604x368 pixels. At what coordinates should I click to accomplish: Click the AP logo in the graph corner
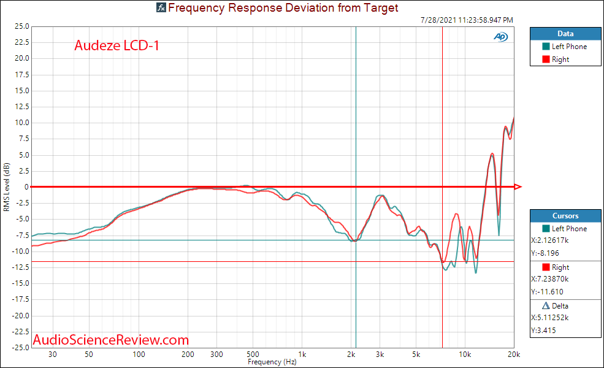501,37
